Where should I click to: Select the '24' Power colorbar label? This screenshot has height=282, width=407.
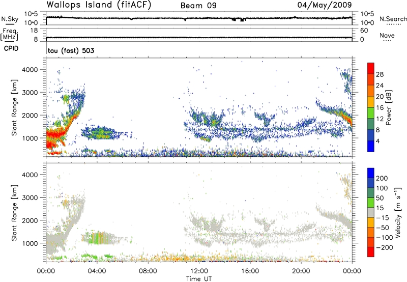[x=380, y=86]
